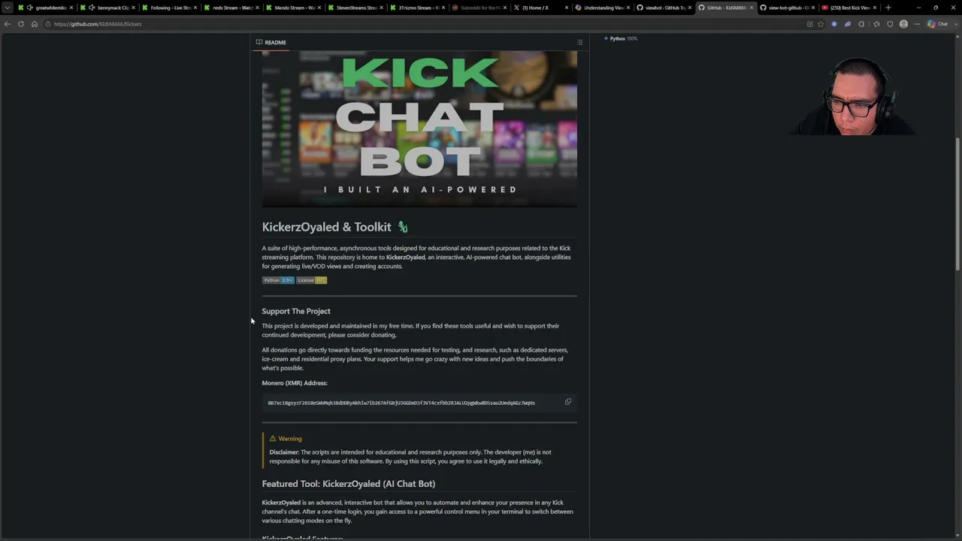This screenshot has width=962, height=541.
Task: Open the browser settings and more menu
Action: [917, 24]
